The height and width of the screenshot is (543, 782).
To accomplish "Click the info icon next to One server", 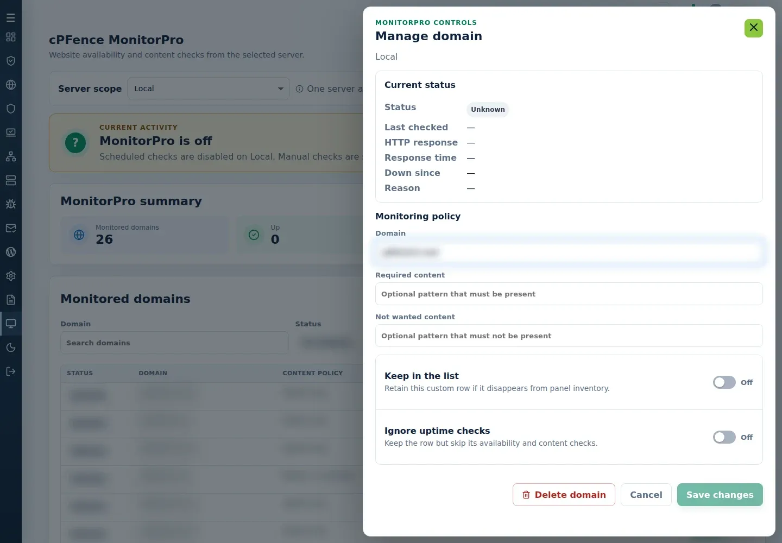I will [x=299, y=89].
